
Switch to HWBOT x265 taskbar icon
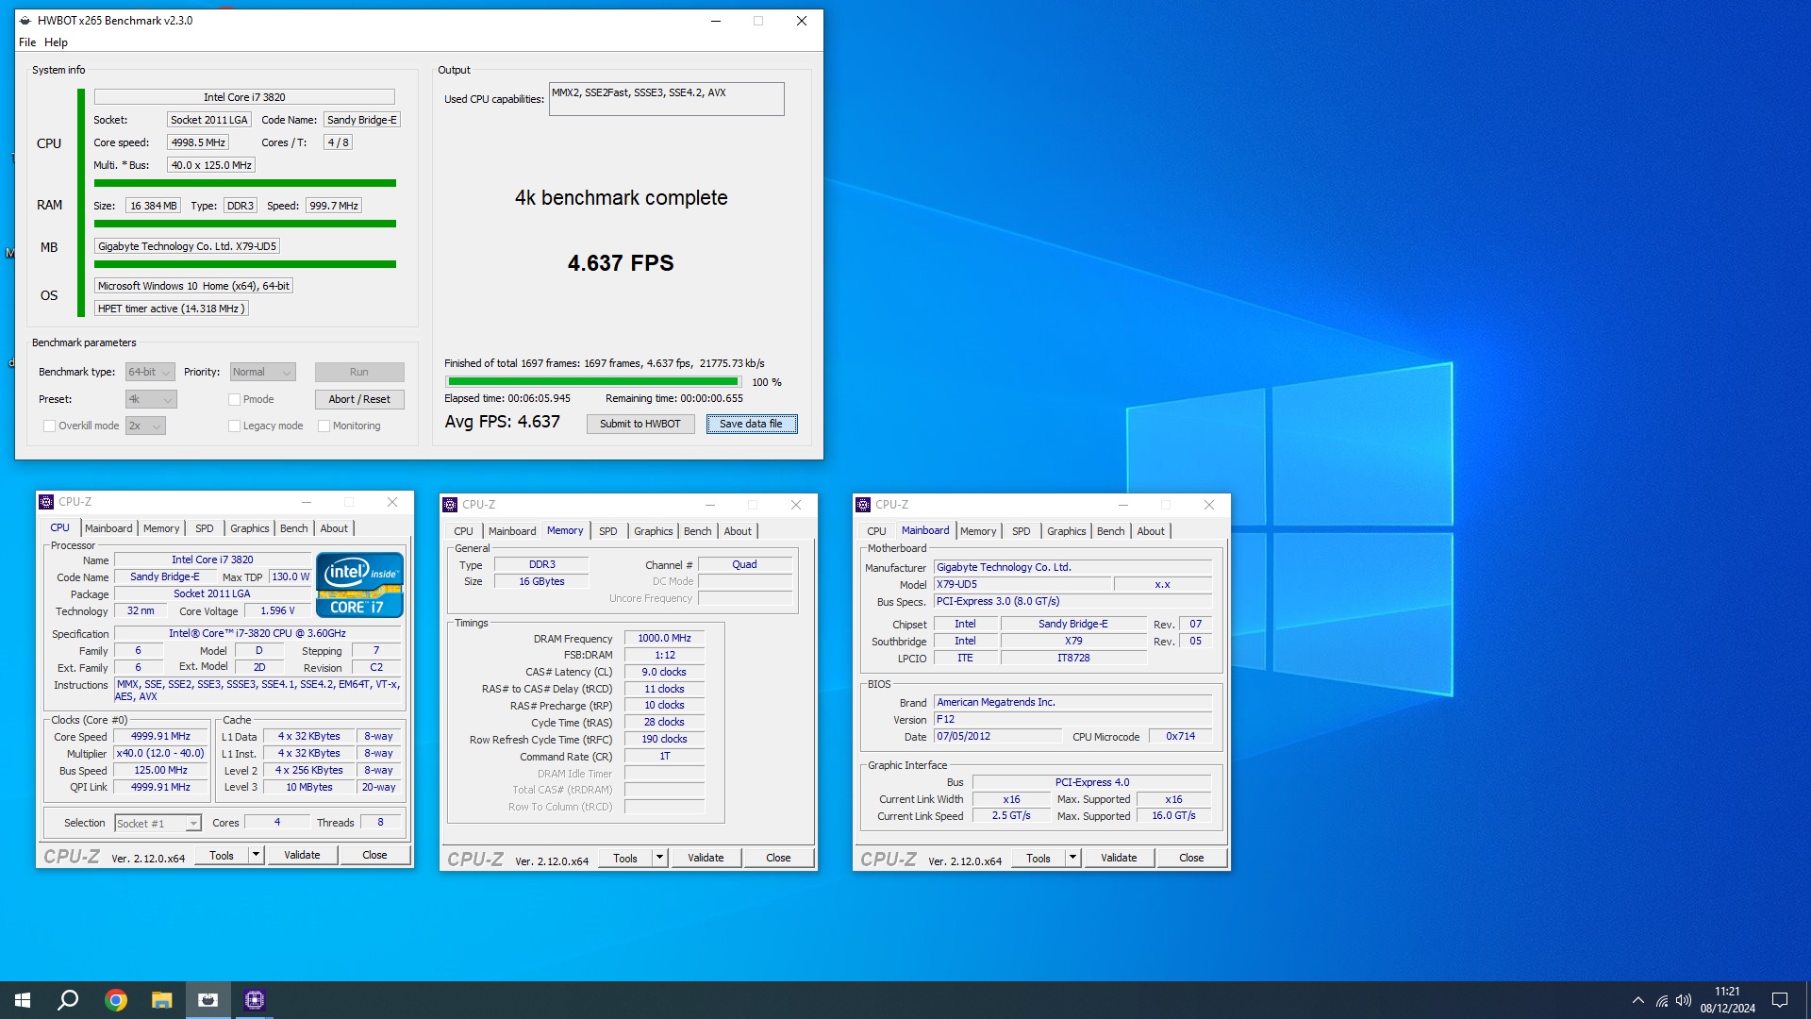point(208,1000)
